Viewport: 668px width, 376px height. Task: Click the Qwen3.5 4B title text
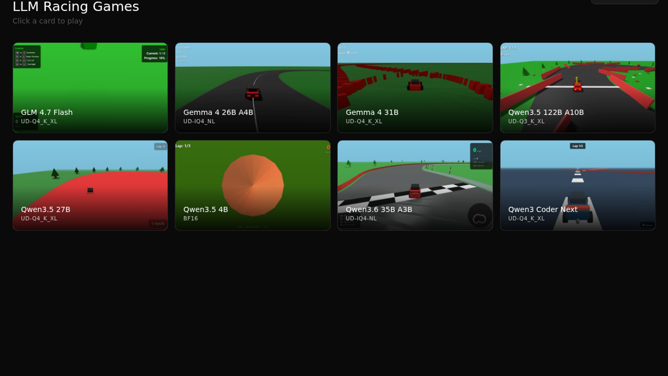click(205, 210)
